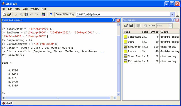Click the EndDates char array icon
The width and height of the screenshot is (181, 106).
125,46
